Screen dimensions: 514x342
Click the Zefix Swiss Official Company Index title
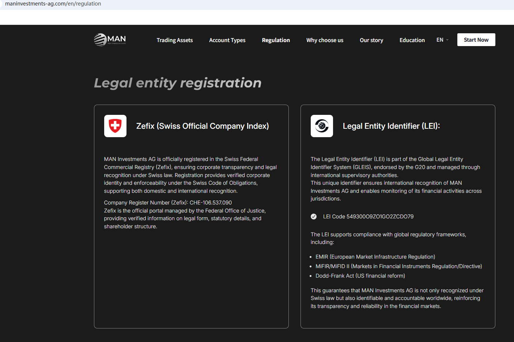coord(203,126)
